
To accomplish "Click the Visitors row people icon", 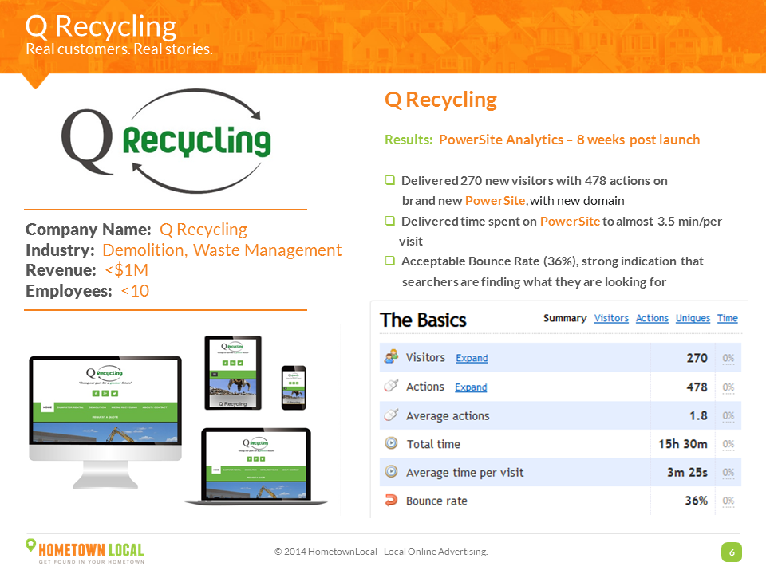I will tap(391, 358).
